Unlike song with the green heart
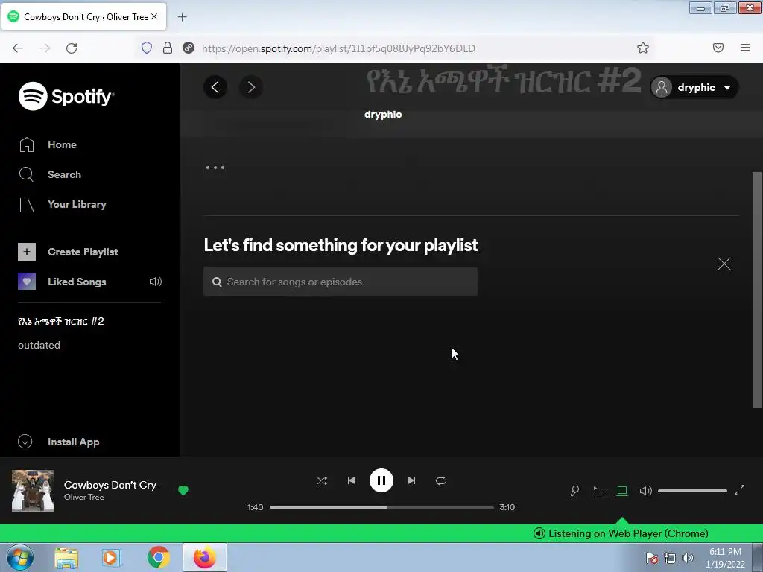 [x=183, y=491]
